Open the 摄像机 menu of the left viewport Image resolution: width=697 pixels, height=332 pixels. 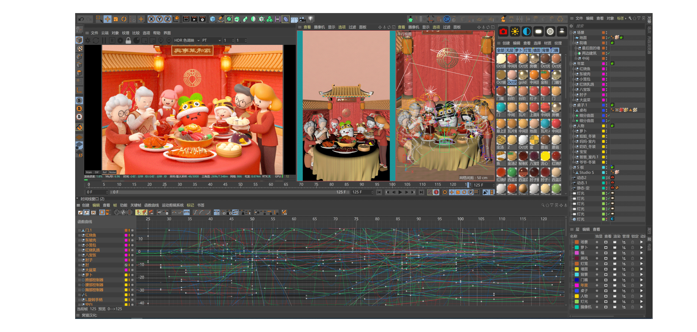tap(319, 27)
